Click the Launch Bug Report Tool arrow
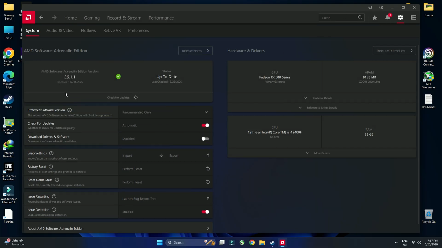Screen dimensions: 442x248 click(x=208, y=198)
